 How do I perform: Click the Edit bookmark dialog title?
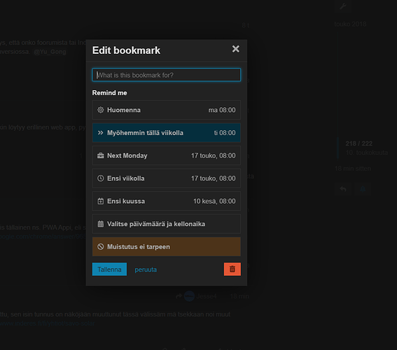(126, 50)
